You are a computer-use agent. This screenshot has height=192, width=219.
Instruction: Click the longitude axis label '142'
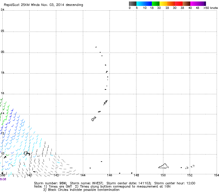(56, 175)
